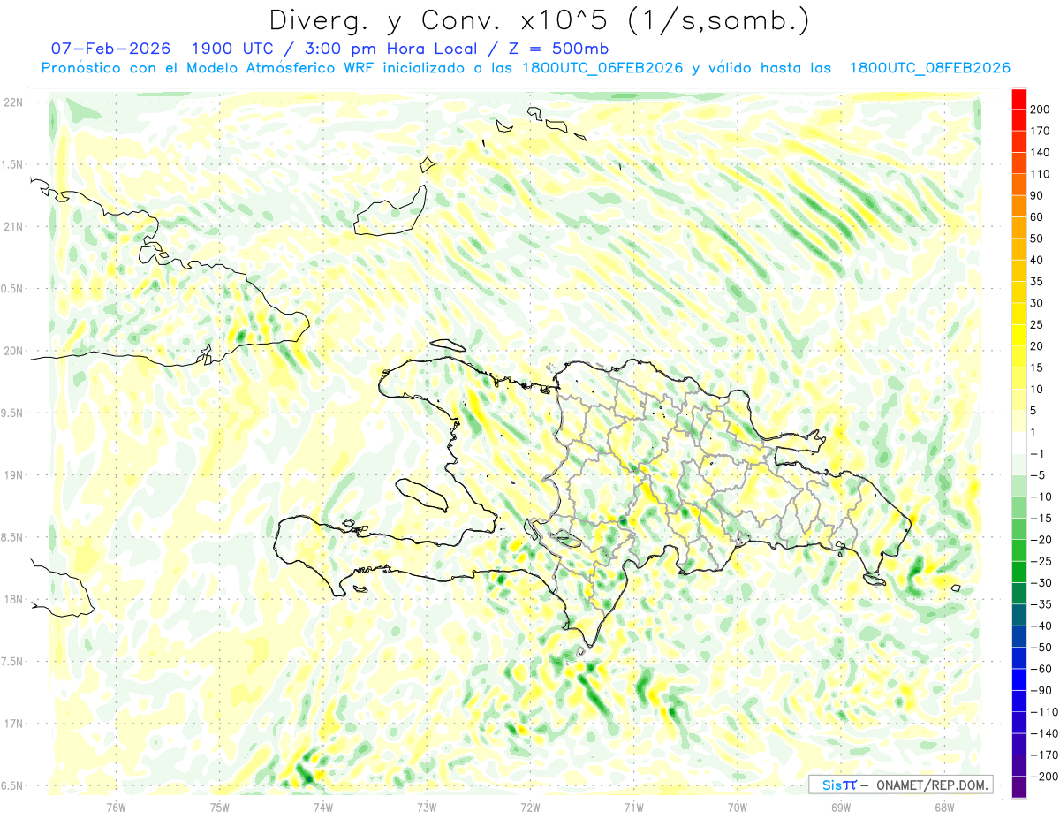Viewport: 1060px width, 819px height.
Task: Click the '71W' longitude label
Action: [x=633, y=807]
